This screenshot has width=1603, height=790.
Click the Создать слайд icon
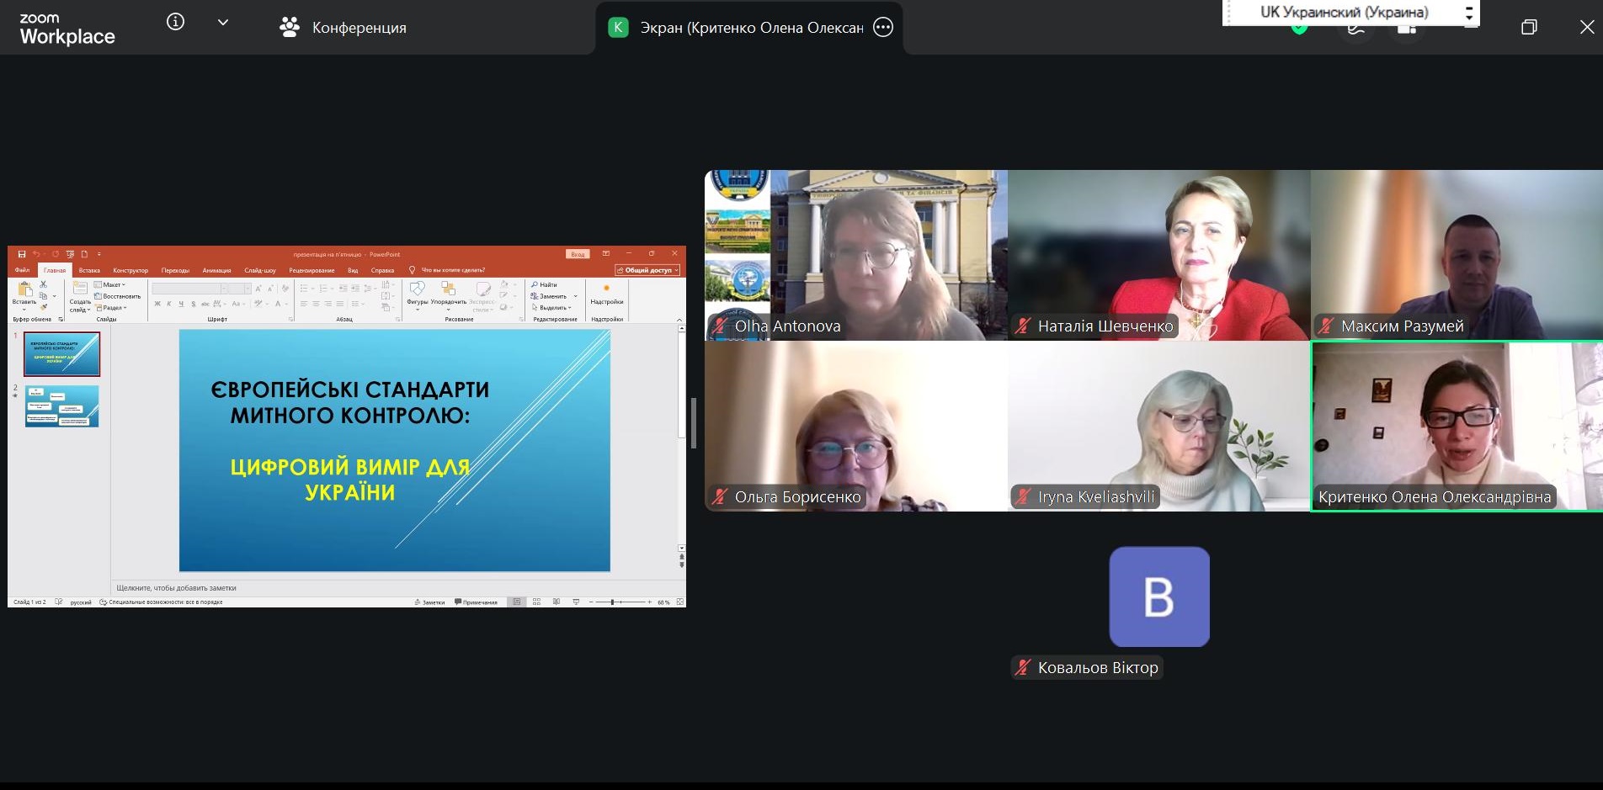[80, 290]
